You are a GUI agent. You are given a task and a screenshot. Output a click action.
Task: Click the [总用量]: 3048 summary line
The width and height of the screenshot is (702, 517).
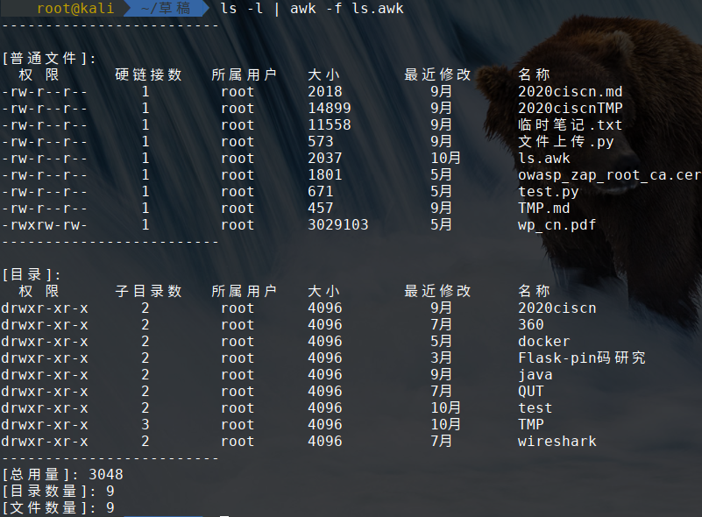(61, 475)
